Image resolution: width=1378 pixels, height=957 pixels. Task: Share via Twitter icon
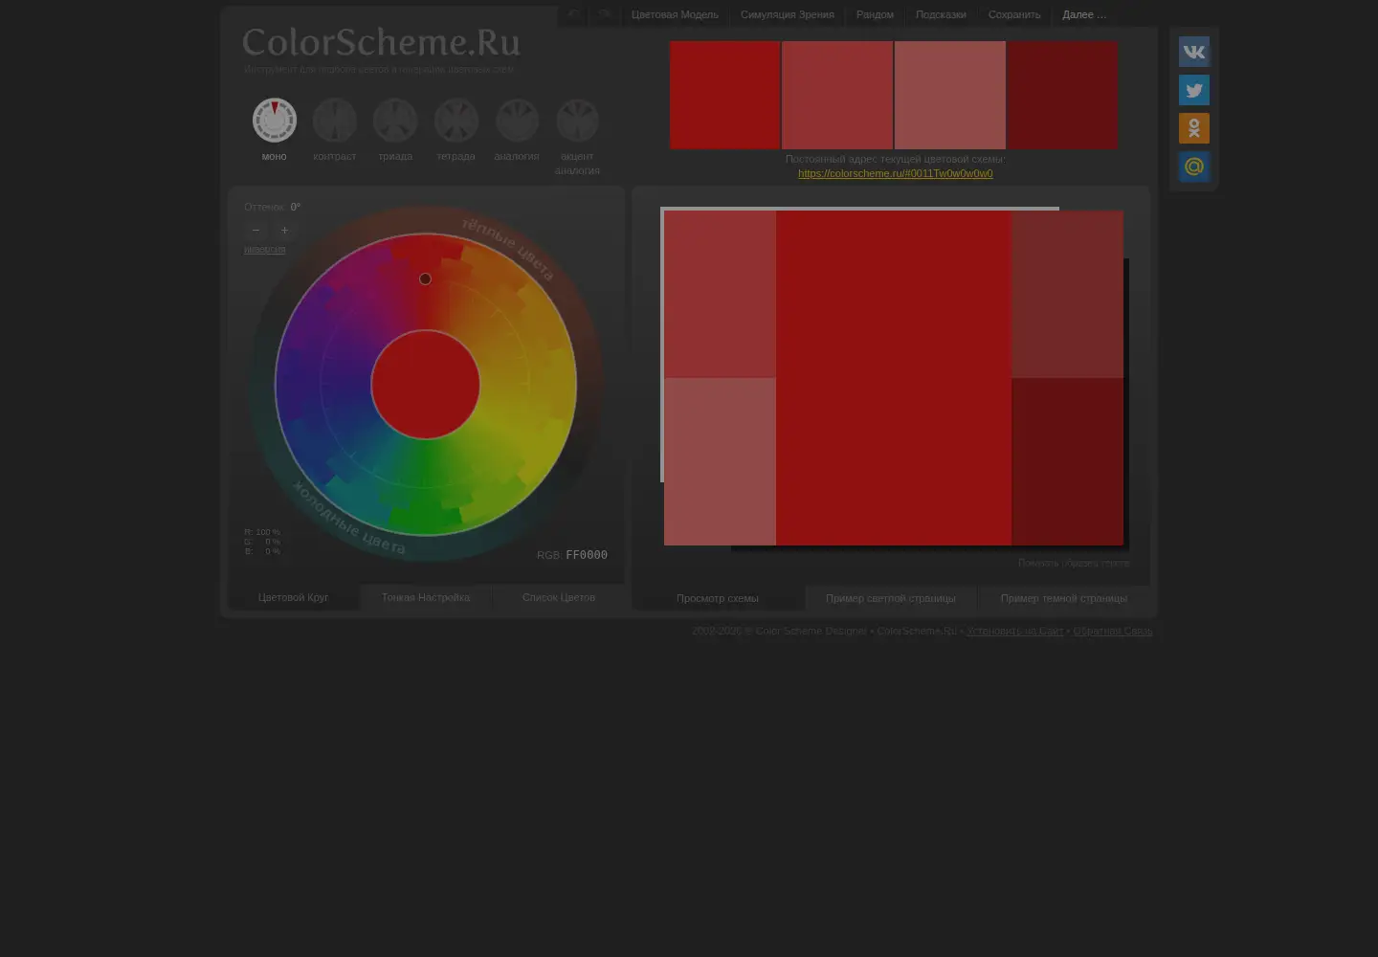tap(1194, 90)
